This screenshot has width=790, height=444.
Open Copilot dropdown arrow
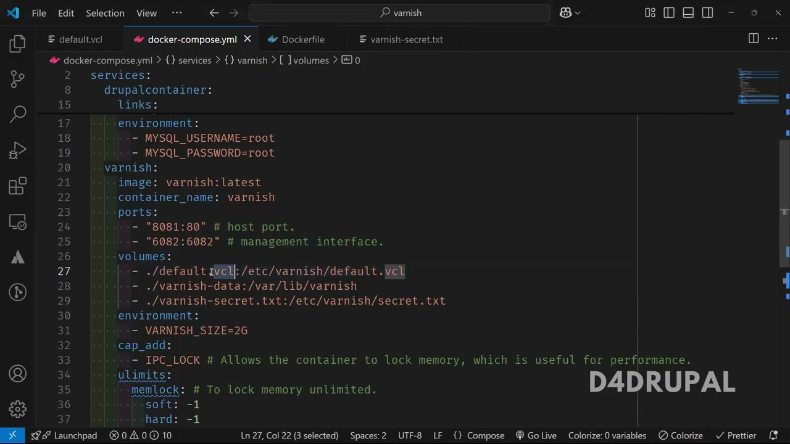(x=578, y=13)
